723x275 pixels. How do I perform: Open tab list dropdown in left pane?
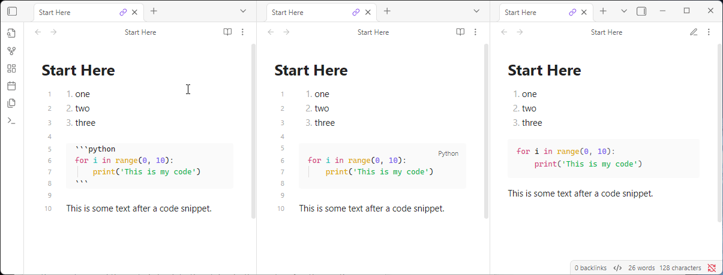click(x=243, y=11)
